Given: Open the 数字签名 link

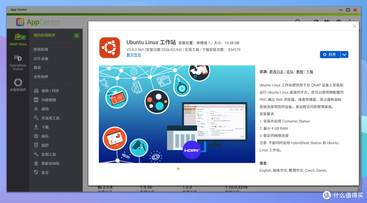Looking at the screenshot, I should point(134,55).
